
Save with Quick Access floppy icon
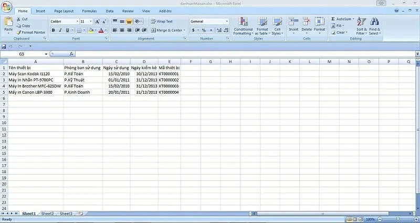(4, 46)
